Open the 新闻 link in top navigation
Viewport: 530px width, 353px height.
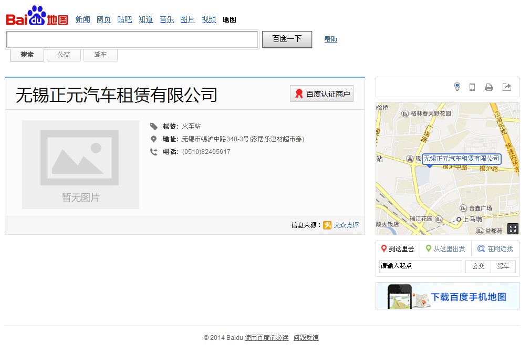click(82, 19)
